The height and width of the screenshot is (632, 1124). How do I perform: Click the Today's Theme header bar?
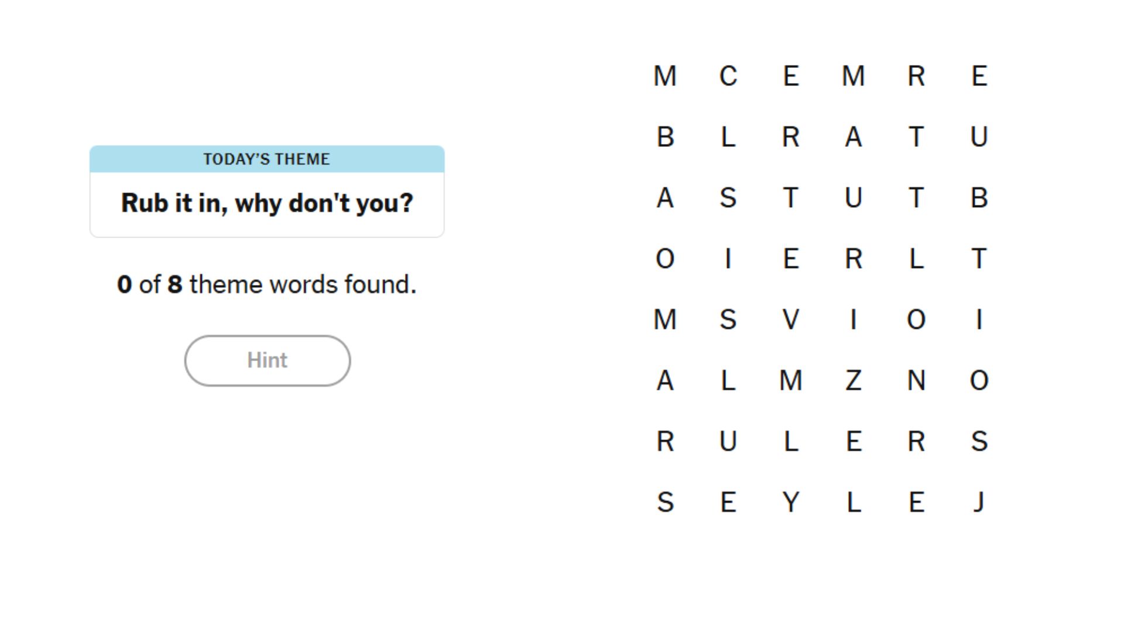[x=267, y=159]
